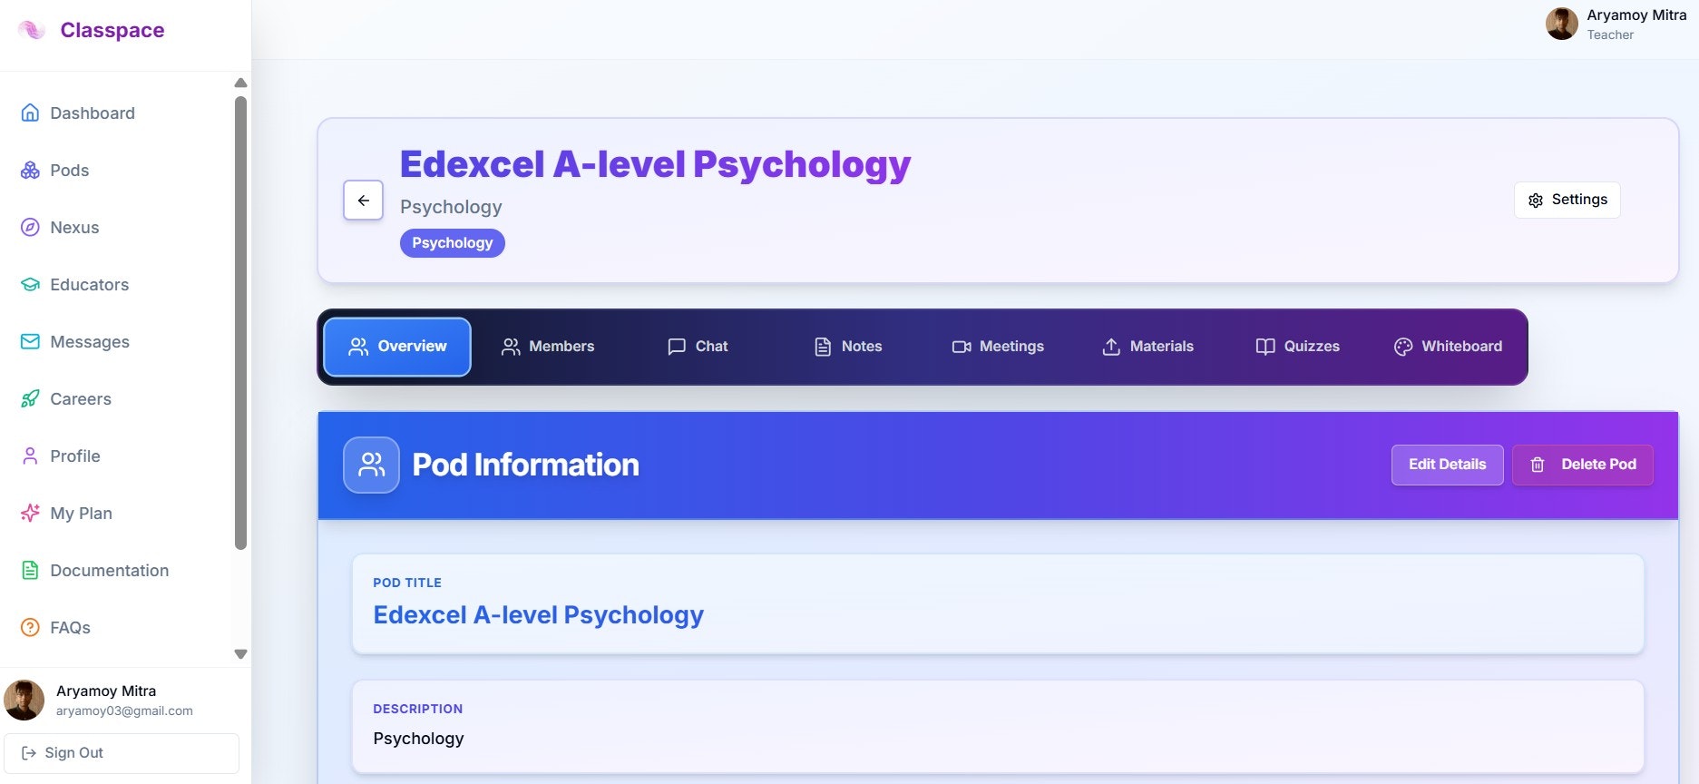The height and width of the screenshot is (784, 1699).
Task: Open the Overview tab
Action: [397, 347]
